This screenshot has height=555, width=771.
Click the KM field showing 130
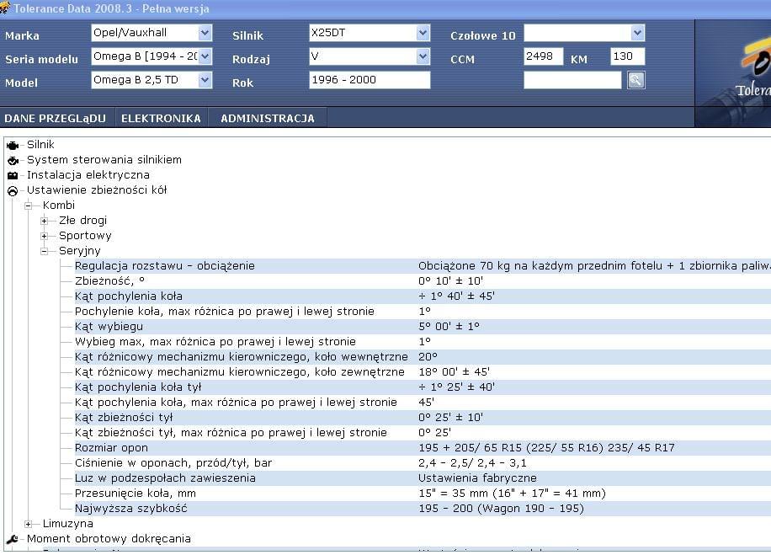click(x=627, y=56)
